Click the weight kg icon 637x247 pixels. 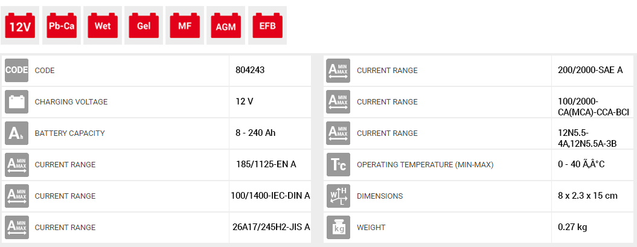click(338, 227)
